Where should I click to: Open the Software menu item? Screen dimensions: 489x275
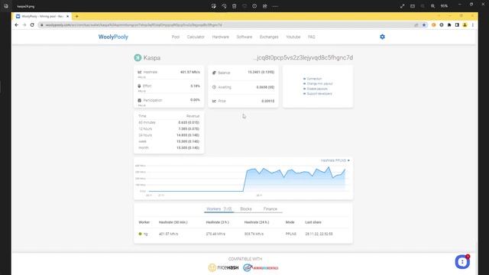click(244, 37)
